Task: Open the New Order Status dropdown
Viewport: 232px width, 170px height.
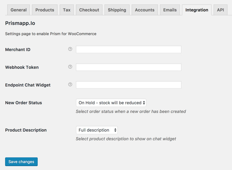Action: coord(111,103)
